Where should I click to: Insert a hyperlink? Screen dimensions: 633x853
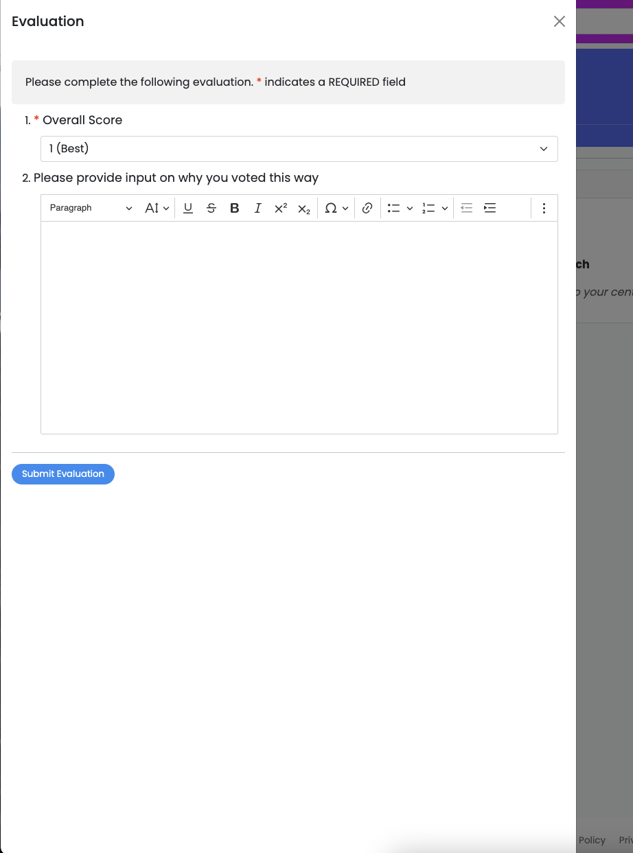pyautogui.click(x=367, y=208)
